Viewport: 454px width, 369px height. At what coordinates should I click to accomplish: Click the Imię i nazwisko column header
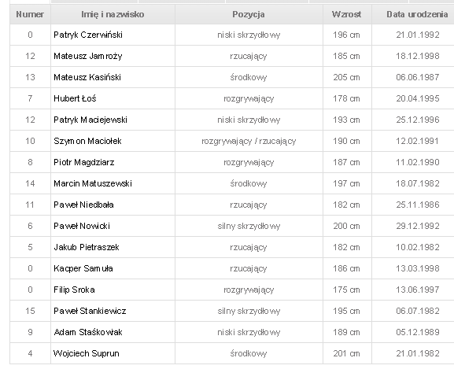pyautogui.click(x=113, y=14)
